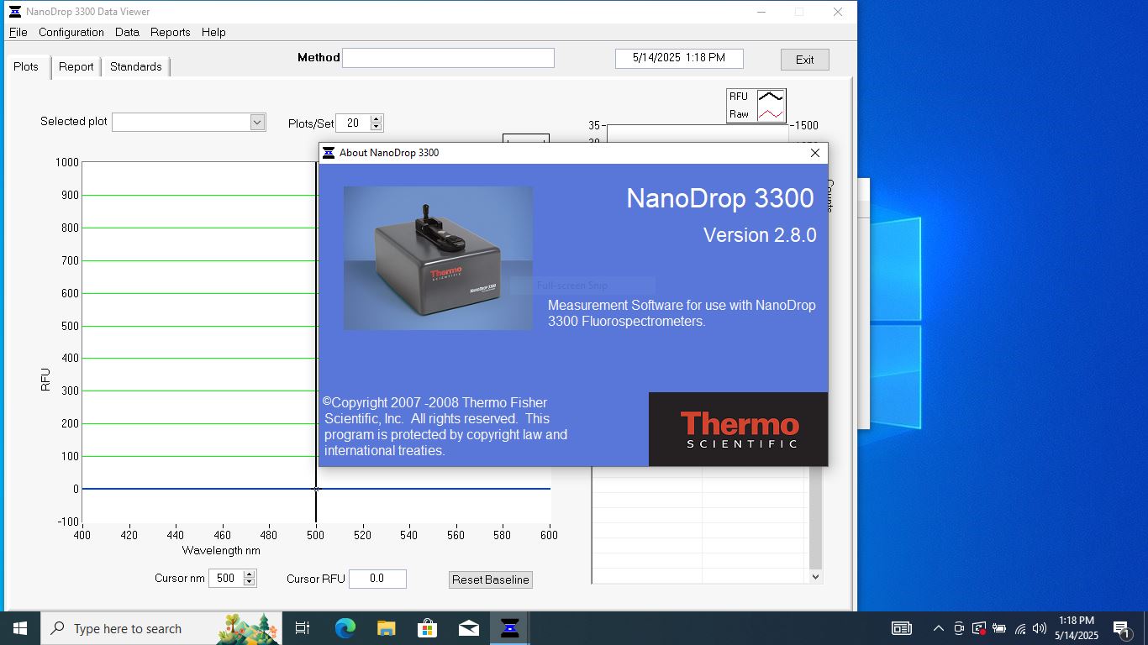Open the Configuration menu
The width and height of the screenshot is (1148, 645).
71,32
